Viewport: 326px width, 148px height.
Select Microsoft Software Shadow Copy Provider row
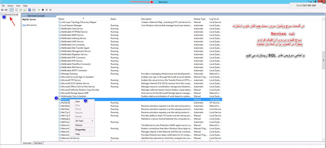click(x=140, y=90)
